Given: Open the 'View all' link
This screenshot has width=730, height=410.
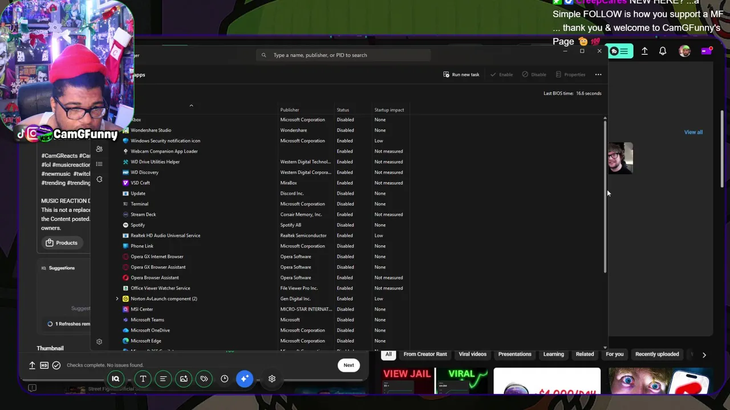Looking at the screenshot, I should point(693,132).
